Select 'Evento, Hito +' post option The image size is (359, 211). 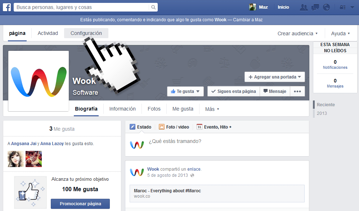click(214, 127)
